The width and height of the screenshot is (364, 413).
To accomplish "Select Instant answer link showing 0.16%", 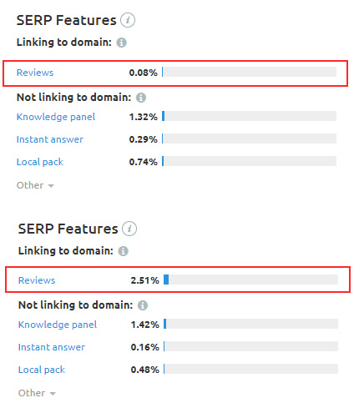I will coord(52,347).
